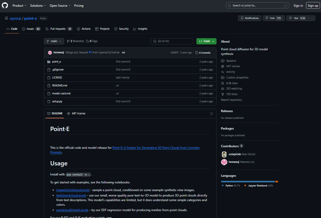
Task: Click the Go to file input
Action: 172,41
